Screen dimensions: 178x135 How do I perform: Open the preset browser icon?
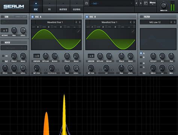point(146,3)
